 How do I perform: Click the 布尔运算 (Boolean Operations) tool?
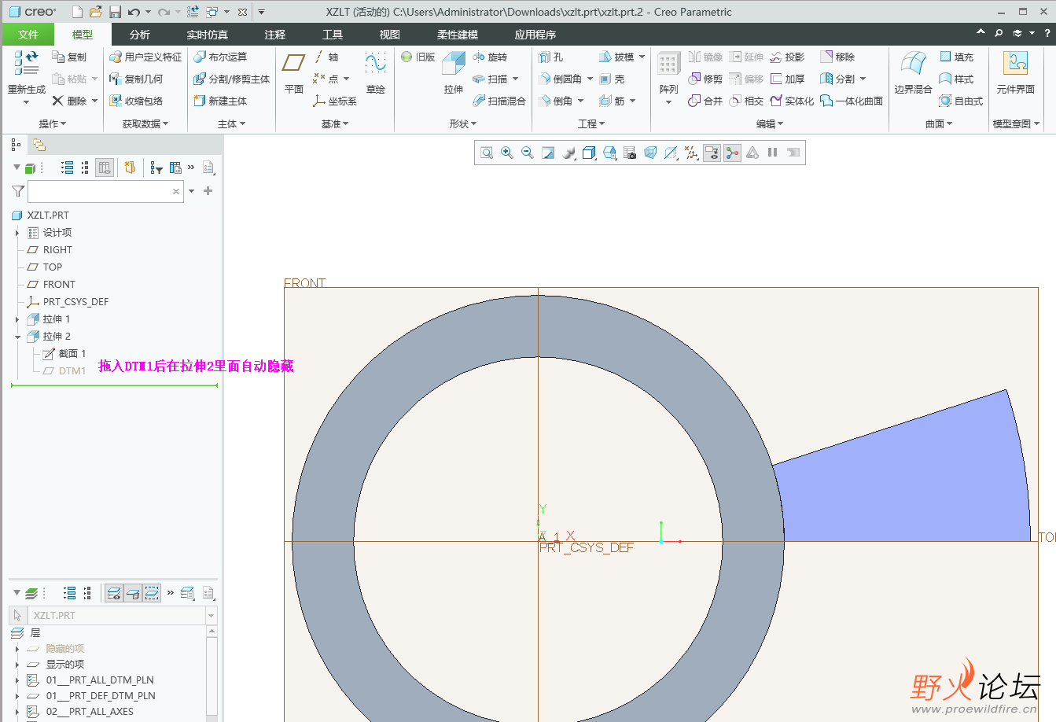pyautogui.click(x=220, y=57)
